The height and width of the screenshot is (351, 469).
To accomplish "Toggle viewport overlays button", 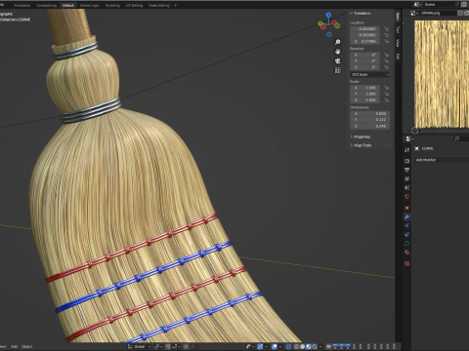I will 275,346.
